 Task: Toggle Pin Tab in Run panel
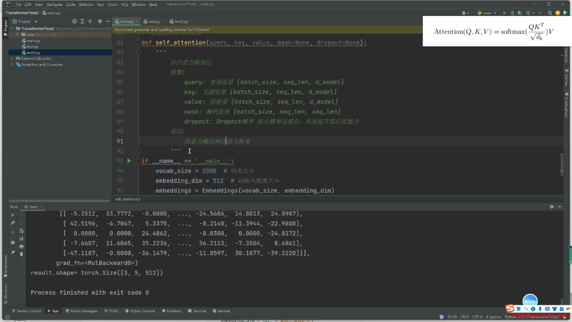pos(13,253)
